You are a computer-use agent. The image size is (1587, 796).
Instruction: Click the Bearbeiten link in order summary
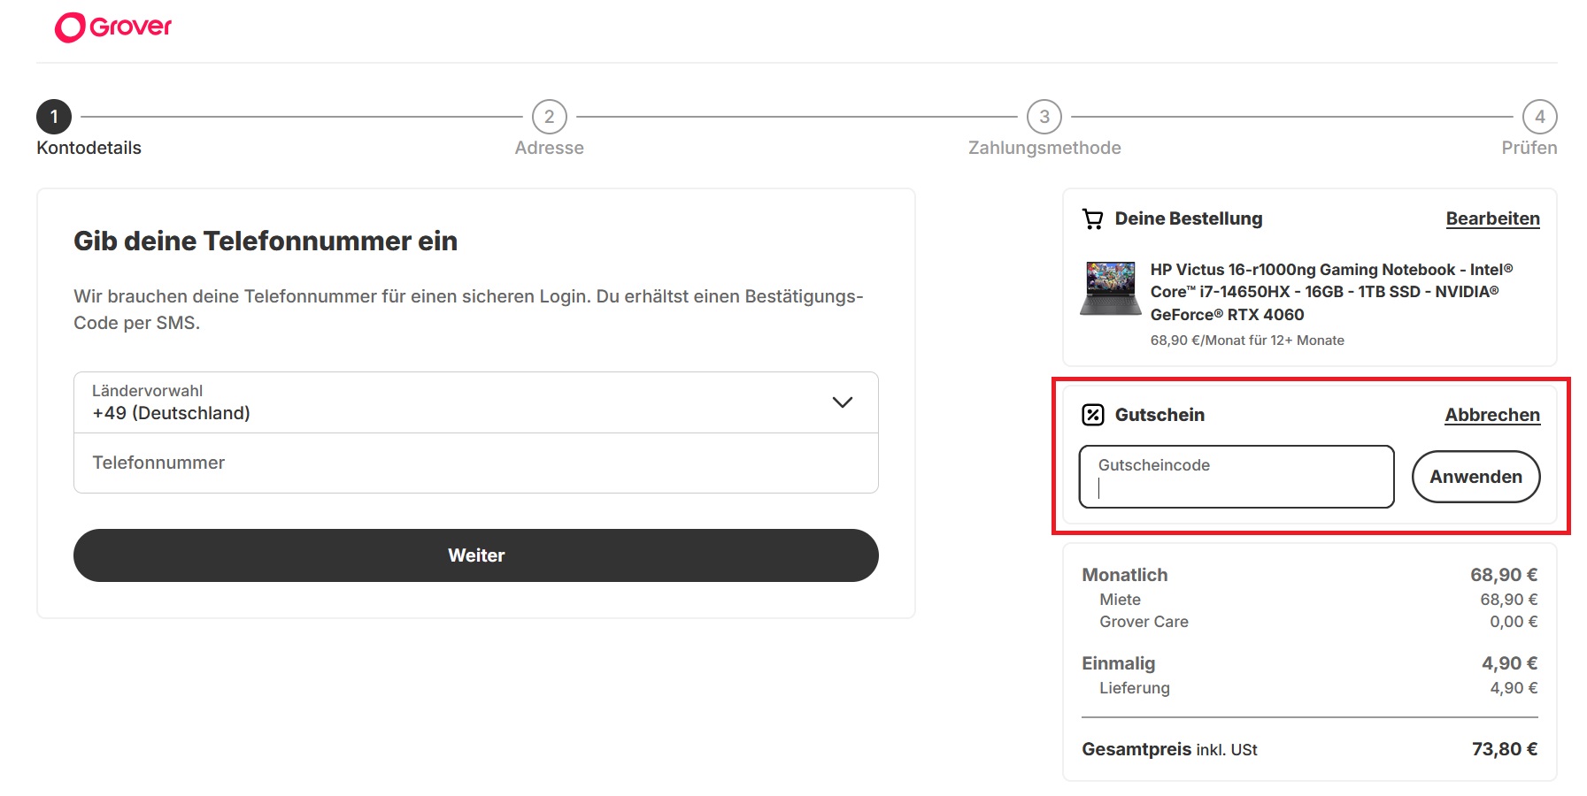click(1492, 218)
